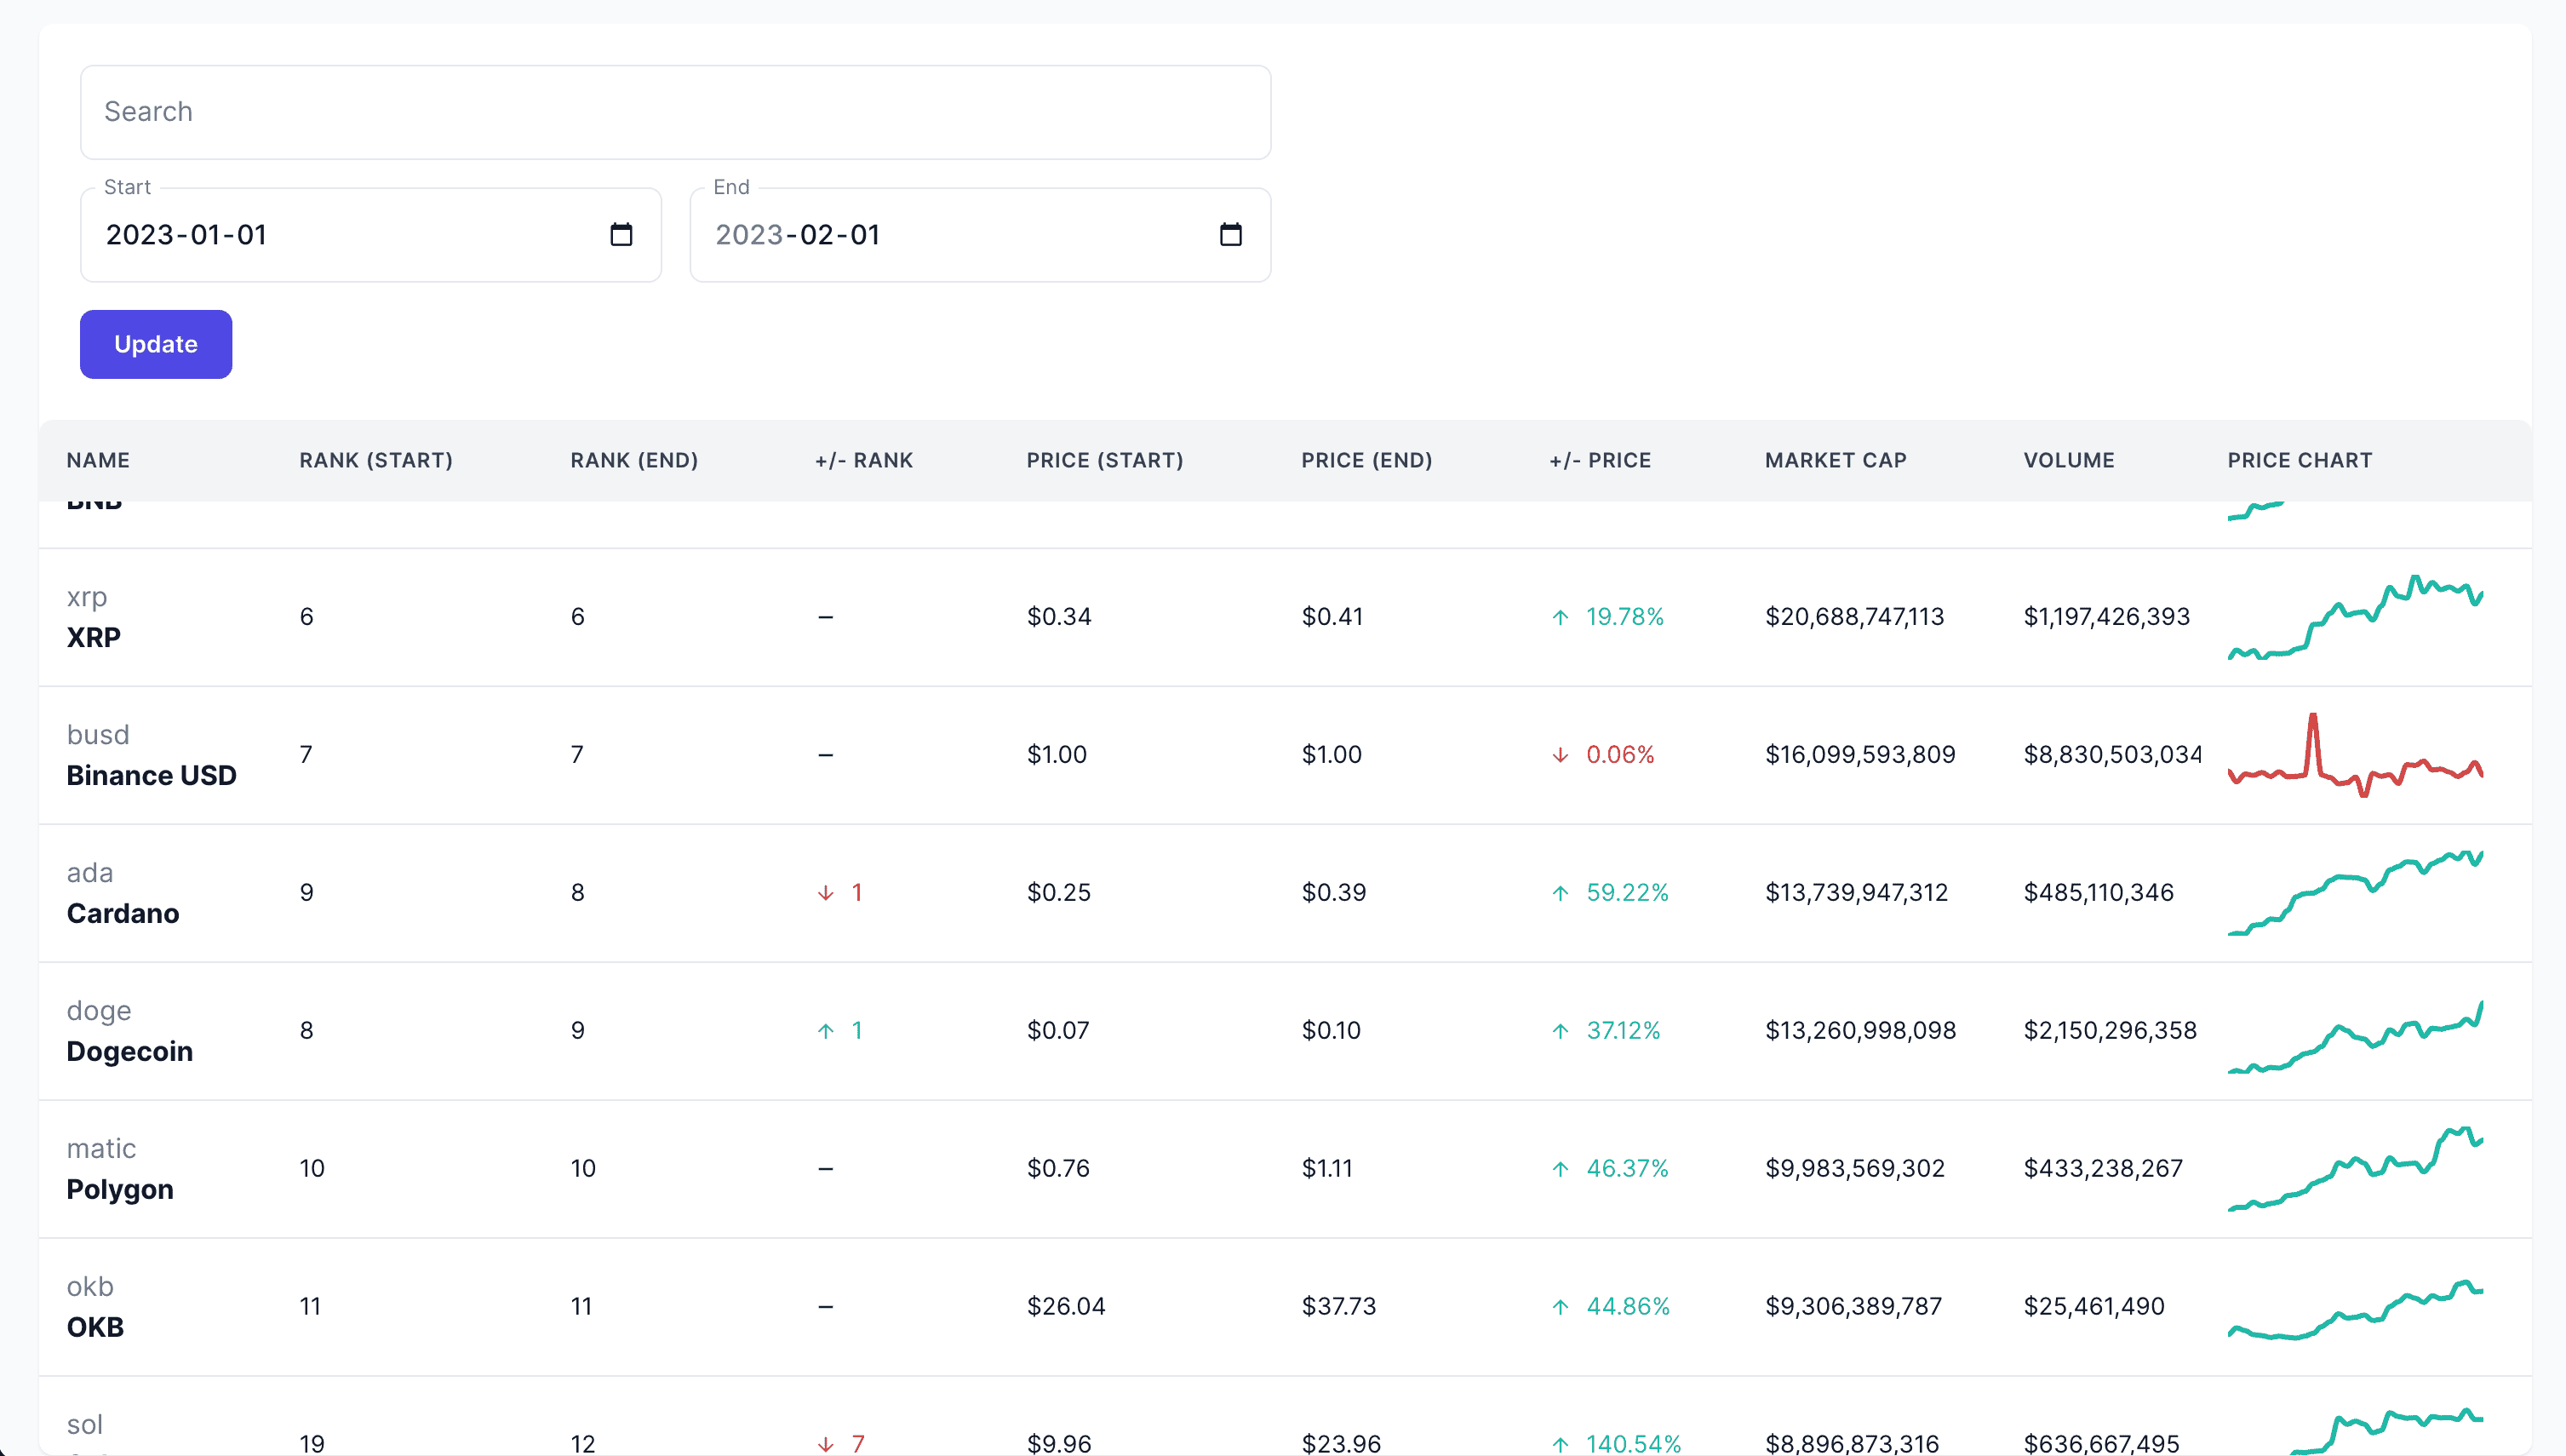Viewport: 2566px width, 1456px height.
Task: Click Polygon market cap $9,983,569,302
Action: (x=1854, y=1169)
